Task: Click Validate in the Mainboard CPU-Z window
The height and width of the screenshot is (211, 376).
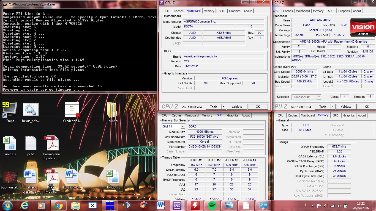Action: click(x=237, y=107)
